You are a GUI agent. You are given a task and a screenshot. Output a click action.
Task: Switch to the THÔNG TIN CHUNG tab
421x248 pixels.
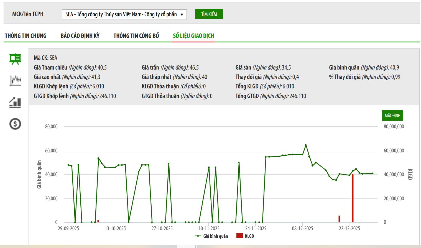(x=26, y=36)
